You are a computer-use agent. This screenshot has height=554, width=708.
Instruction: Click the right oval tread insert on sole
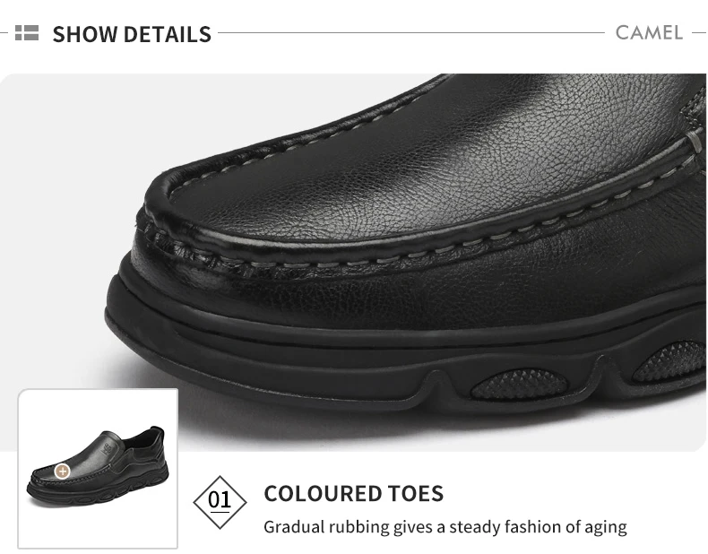[670, 361]
